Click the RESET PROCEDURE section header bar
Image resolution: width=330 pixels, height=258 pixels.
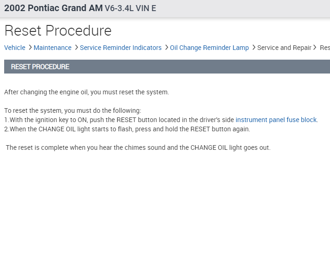(167, 67)
